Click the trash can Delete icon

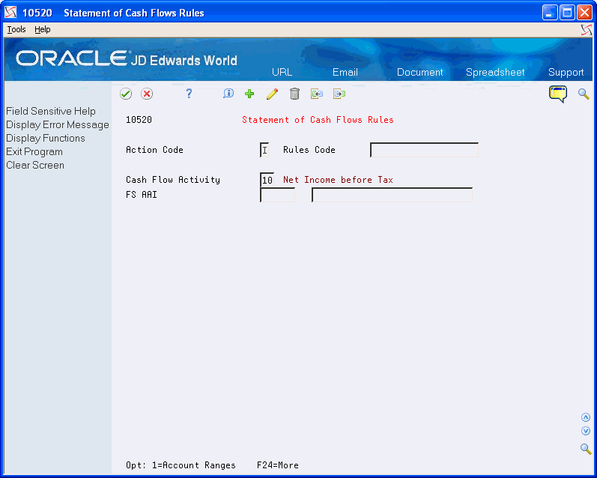coord(294,94)
